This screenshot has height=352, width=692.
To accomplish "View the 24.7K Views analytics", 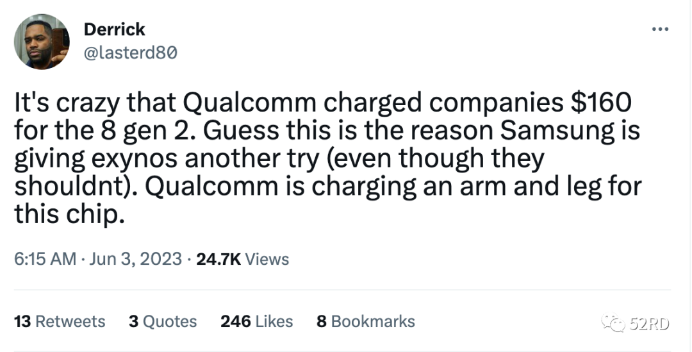I will (x=243, y=259).
